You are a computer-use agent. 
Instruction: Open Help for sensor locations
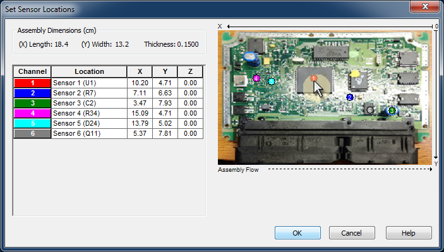(409, 233)
